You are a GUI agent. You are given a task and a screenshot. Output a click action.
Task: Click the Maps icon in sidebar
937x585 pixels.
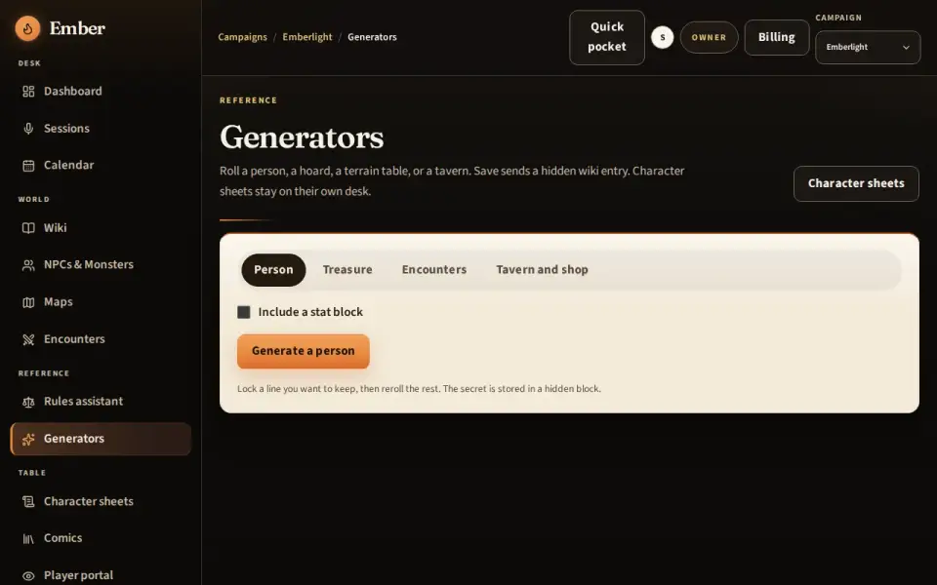tap(28, 302)
